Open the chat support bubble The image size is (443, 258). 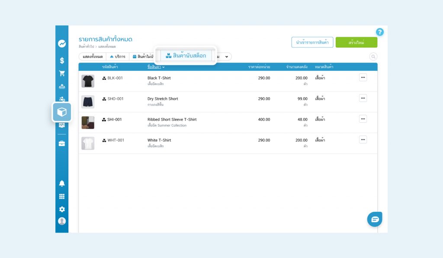(375, 219)
